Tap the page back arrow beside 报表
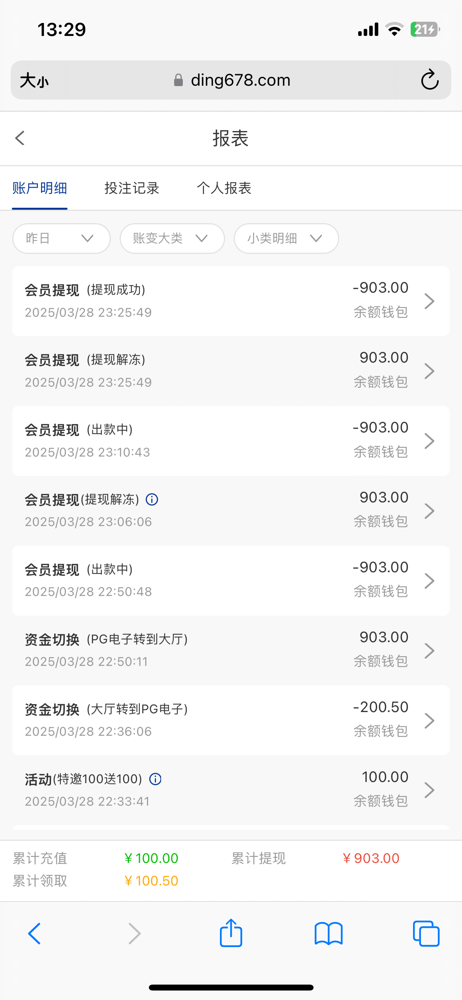Viewport: 462px width, 1000px height. [20, 138]
